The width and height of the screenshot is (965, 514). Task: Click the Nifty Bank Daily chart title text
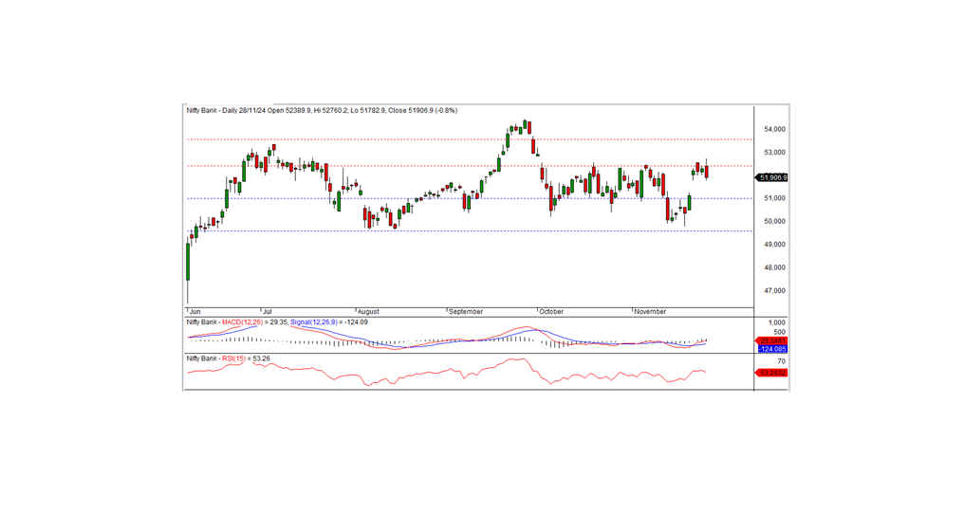(322, 111)
